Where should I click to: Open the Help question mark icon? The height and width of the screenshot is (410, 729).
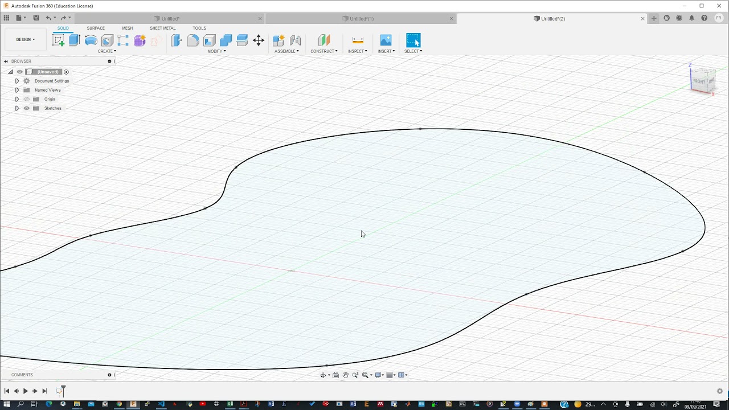tap(704, 18)
